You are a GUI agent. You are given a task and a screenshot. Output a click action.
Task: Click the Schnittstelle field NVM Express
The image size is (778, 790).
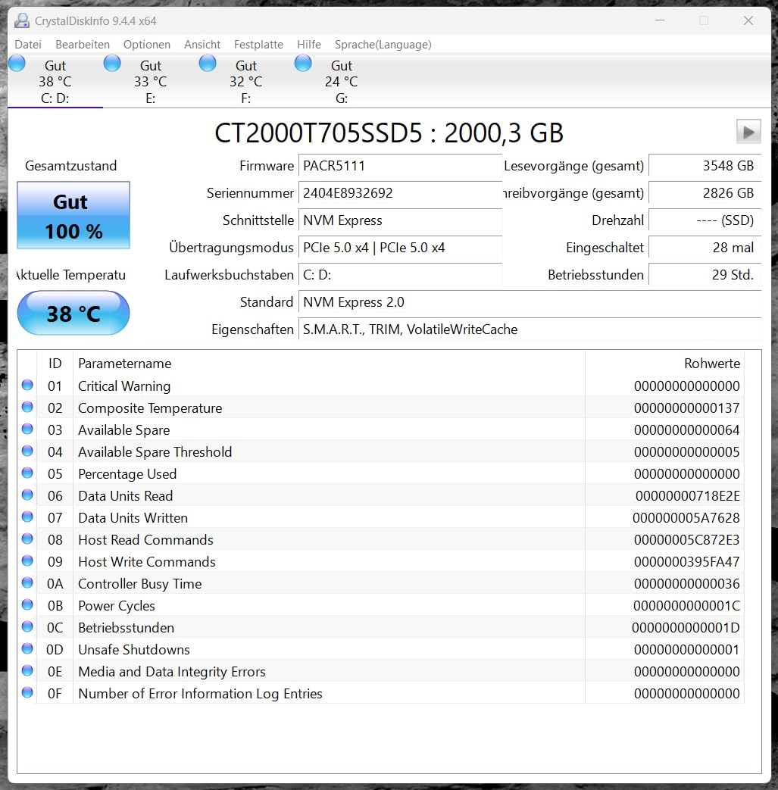coord(401,220)
